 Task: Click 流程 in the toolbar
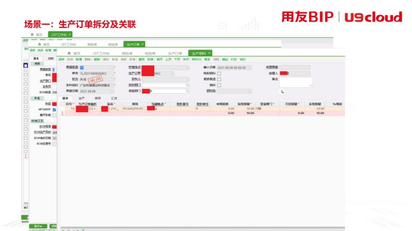[216, 59]
